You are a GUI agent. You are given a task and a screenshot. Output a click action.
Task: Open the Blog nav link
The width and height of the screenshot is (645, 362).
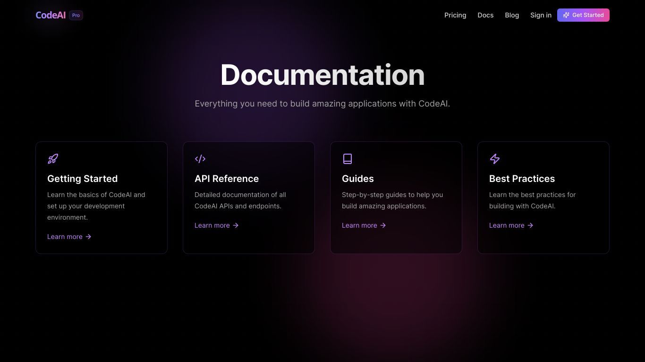[512, 15]
